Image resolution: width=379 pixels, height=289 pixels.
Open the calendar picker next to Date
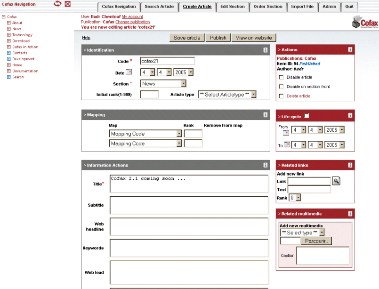(x=129, y=72)
